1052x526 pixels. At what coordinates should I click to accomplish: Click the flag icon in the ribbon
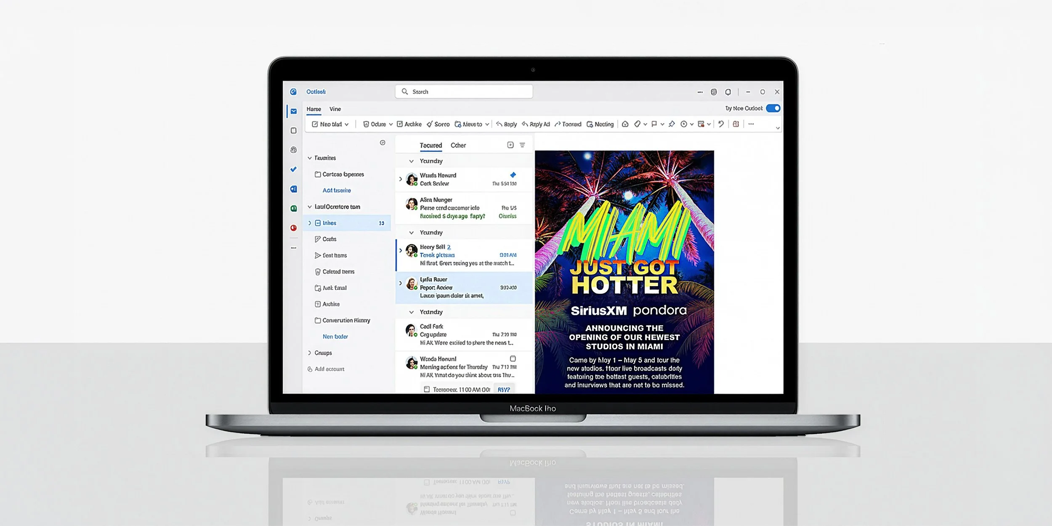pyautogui.click(x=654, y=124)
